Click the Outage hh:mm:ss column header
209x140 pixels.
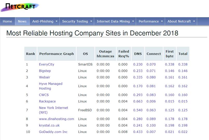(x=105, y=54)
